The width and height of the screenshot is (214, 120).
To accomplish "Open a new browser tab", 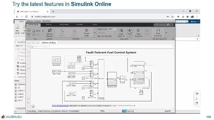I will (53, 12).
